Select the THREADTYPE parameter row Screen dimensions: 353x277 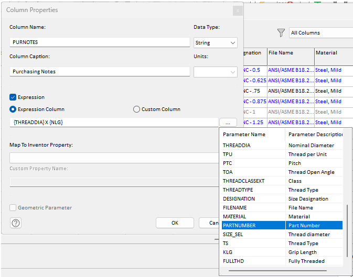tap(282, 190)
